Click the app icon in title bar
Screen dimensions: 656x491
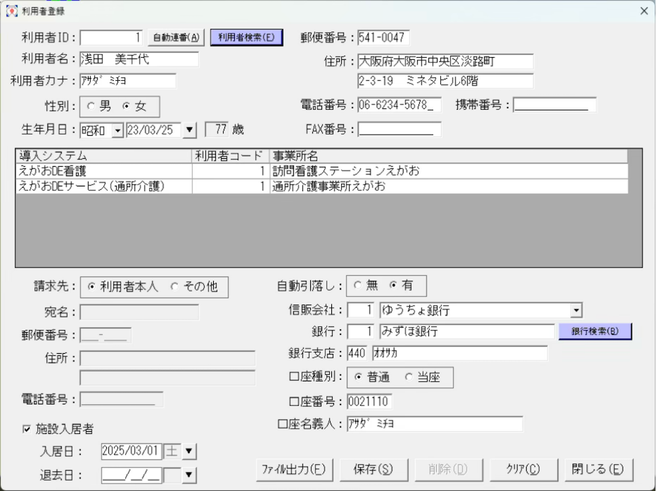11,11
